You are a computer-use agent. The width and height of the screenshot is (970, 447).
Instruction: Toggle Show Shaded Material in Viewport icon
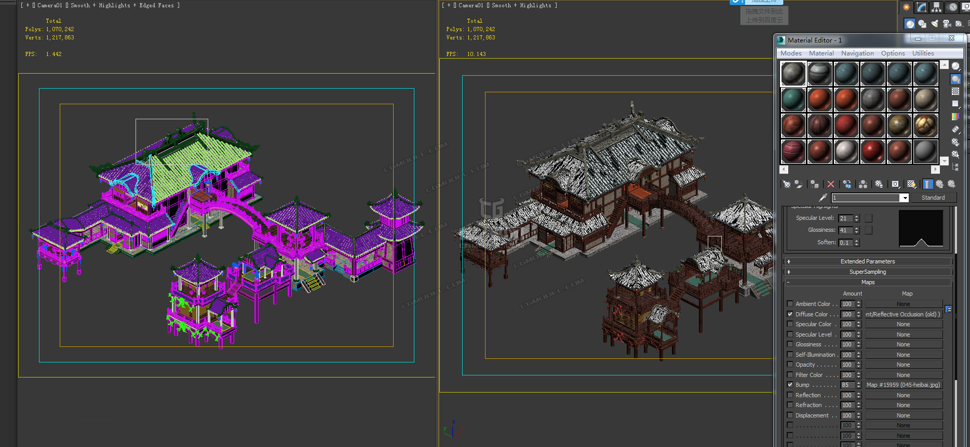(x=911, y=184)
